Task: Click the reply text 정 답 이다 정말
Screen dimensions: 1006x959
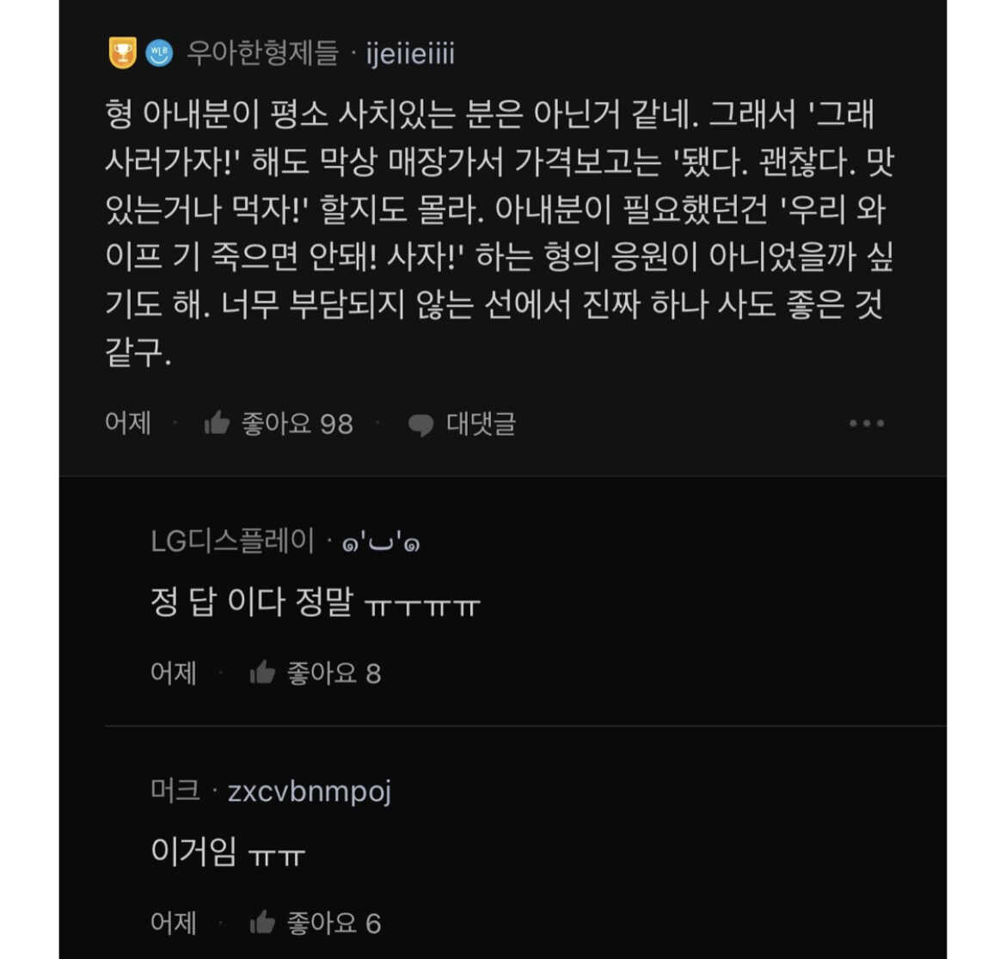Action: (315, 602)
